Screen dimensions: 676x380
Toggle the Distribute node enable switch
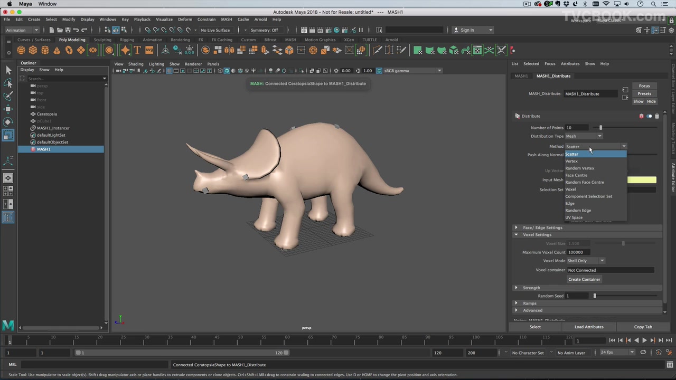649,116
